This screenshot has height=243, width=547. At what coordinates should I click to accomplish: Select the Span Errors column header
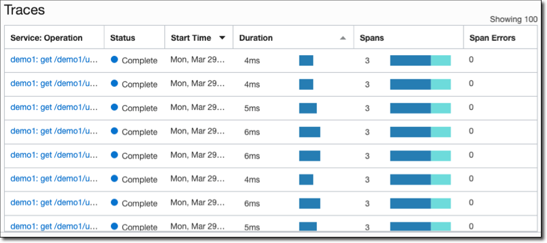click(492, 38)
